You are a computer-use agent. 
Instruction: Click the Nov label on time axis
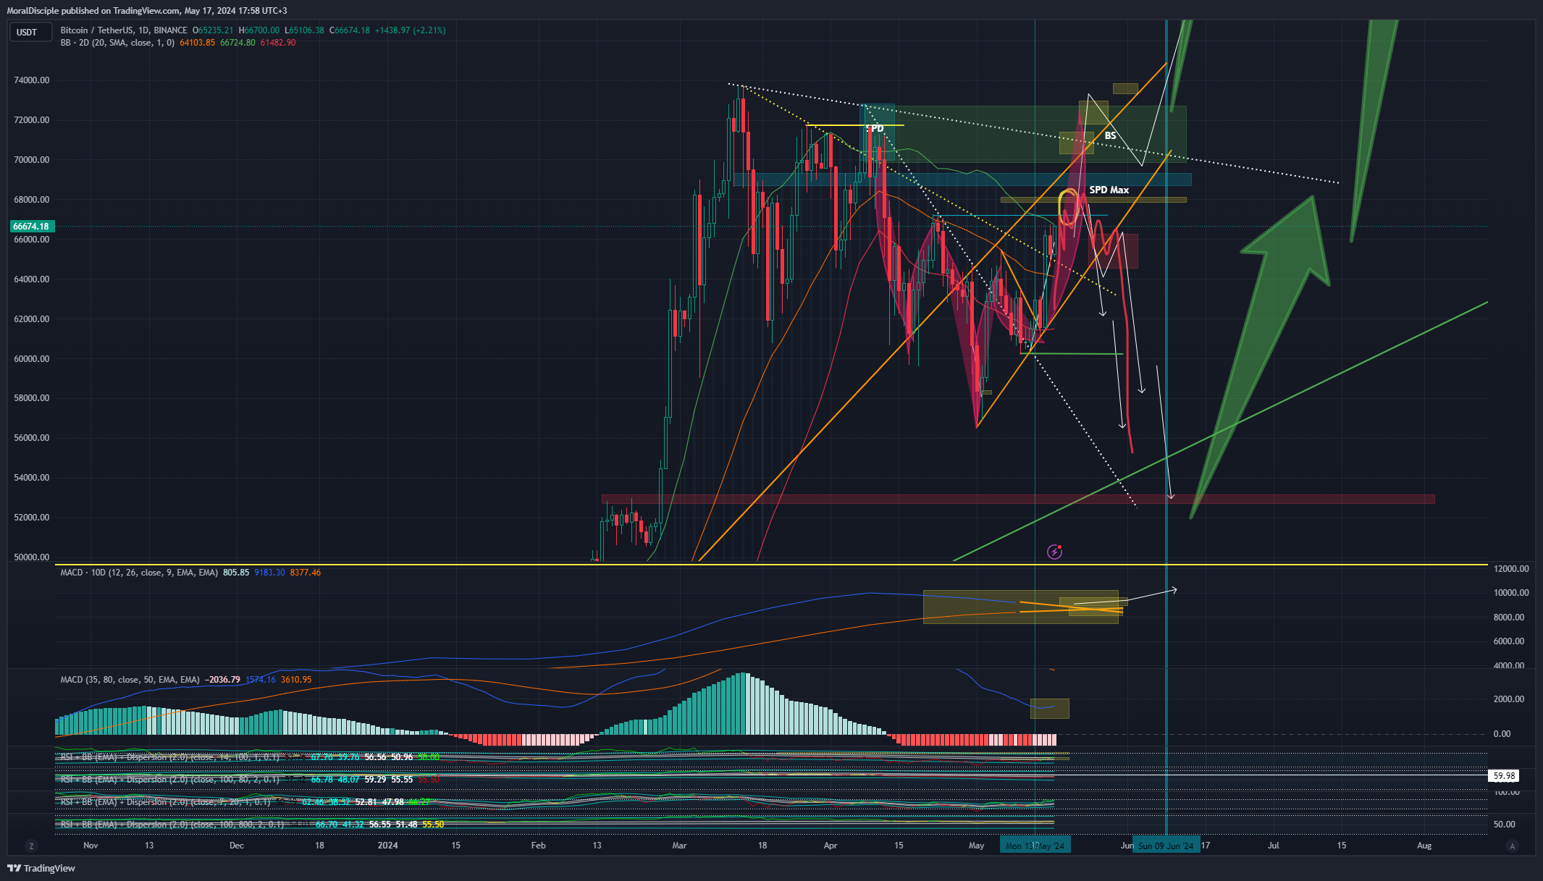(x=91, y=846)
